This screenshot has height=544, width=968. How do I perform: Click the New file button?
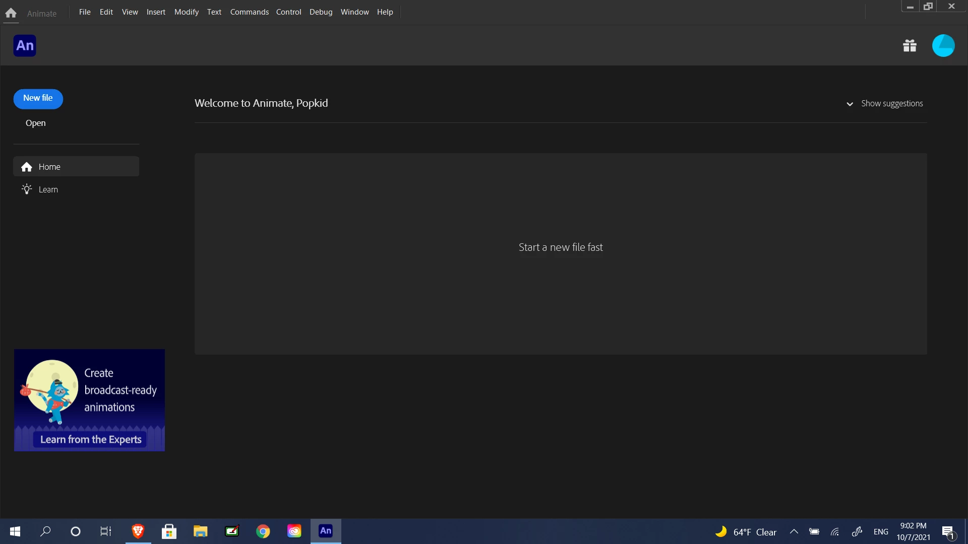click(38, 99)
